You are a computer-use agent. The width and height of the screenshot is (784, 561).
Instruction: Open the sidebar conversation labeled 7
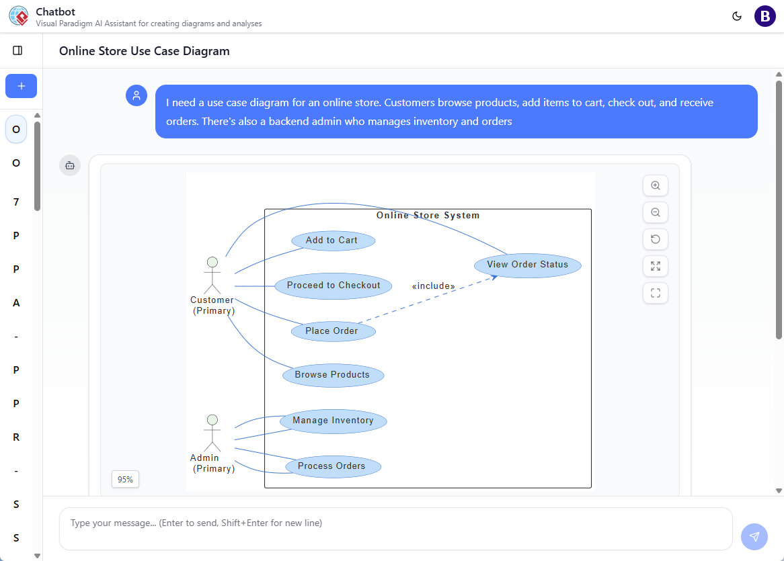tap(15, 202)
